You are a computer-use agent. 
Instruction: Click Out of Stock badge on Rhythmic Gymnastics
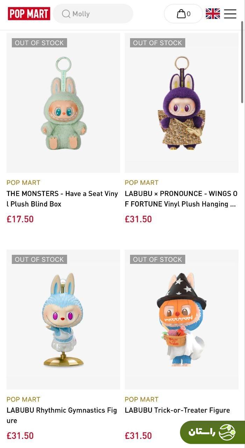[x=39, y=259]
